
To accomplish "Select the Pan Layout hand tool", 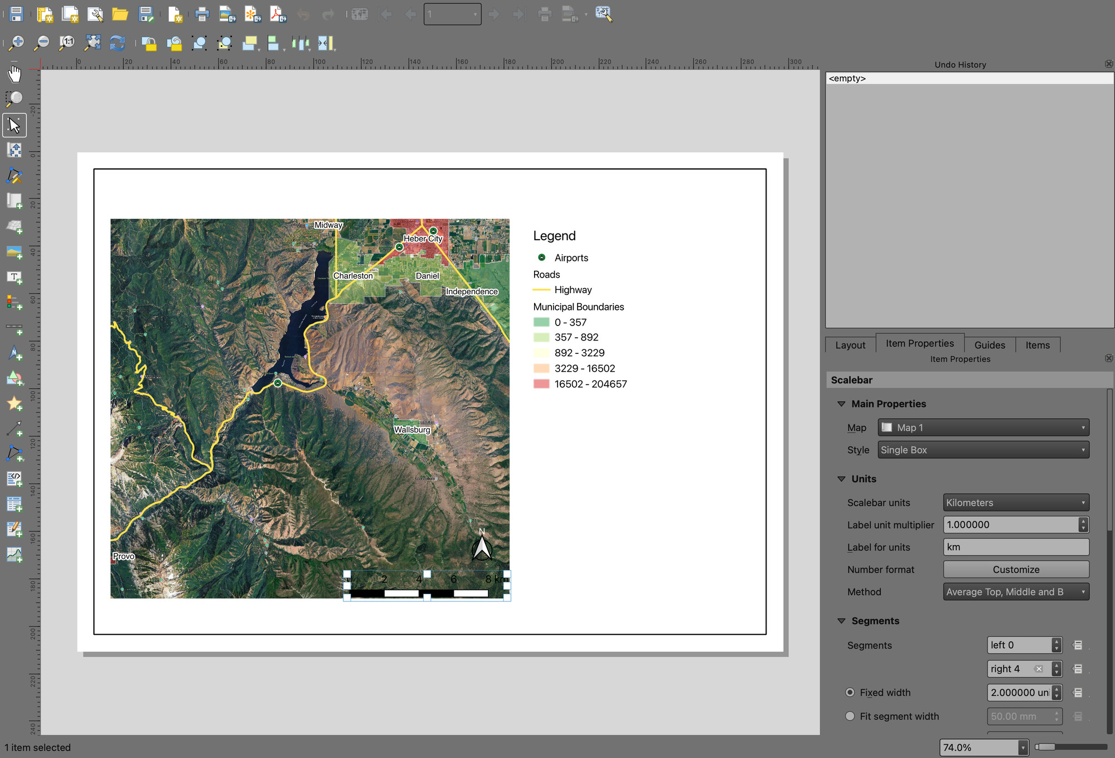I will pyautogui.click(x=14, y=74).
